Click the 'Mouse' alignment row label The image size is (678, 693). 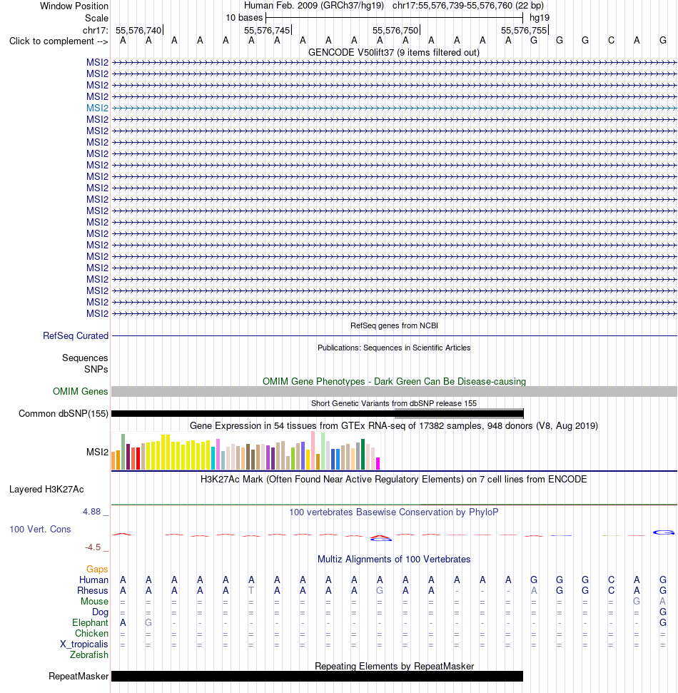[95, 602]
